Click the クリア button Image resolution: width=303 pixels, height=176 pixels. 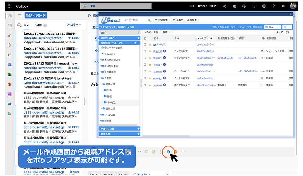(x=279, y=32)
